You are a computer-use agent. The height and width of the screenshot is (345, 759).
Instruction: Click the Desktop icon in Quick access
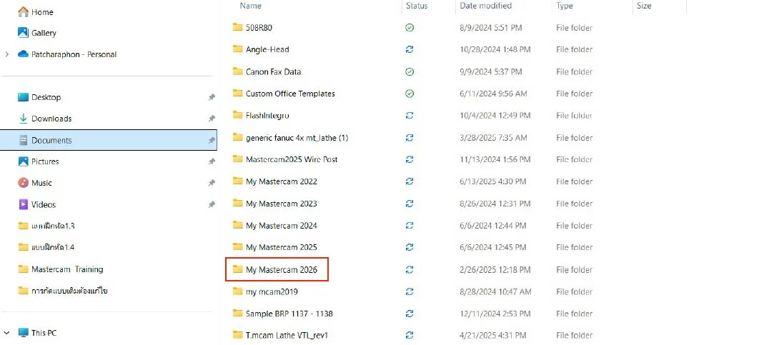[x=23, y=96]
